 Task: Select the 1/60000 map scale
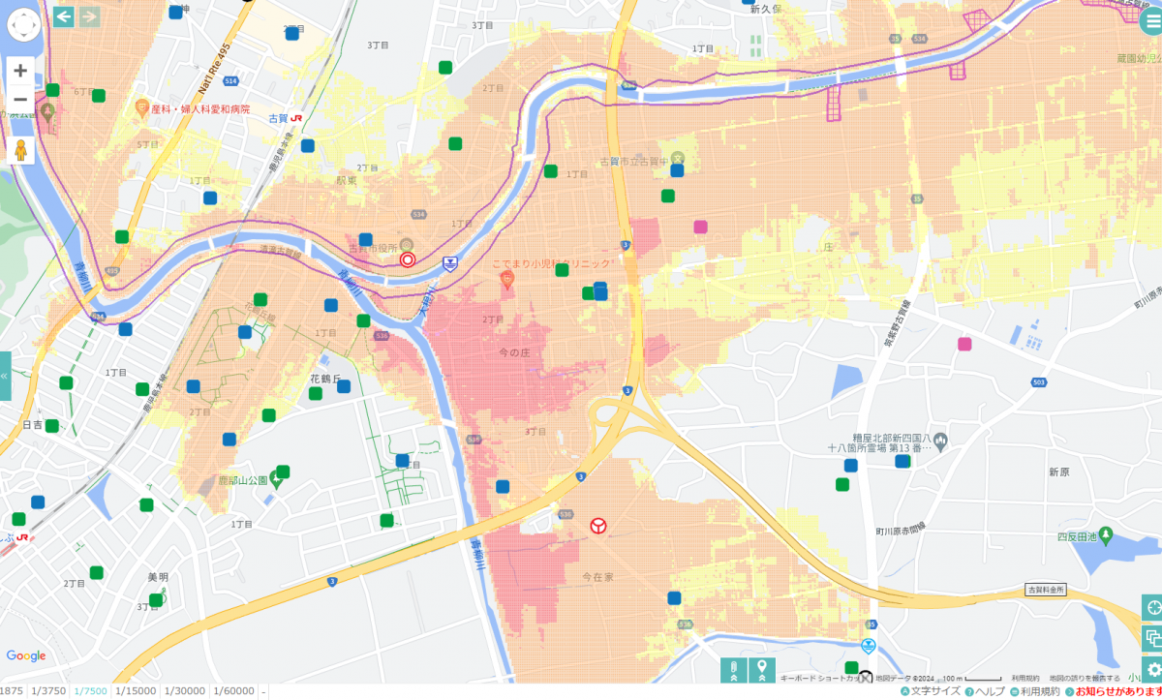[x=232, y=691]
